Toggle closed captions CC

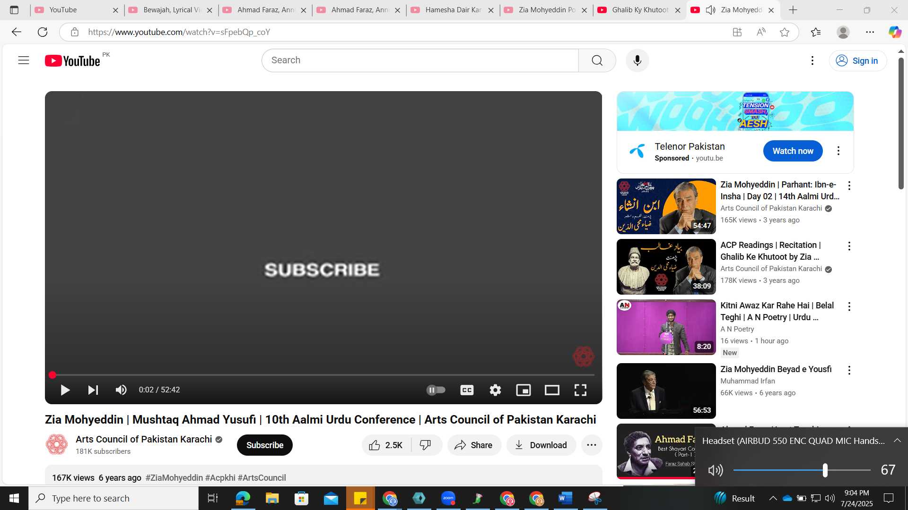pos(467,390)
